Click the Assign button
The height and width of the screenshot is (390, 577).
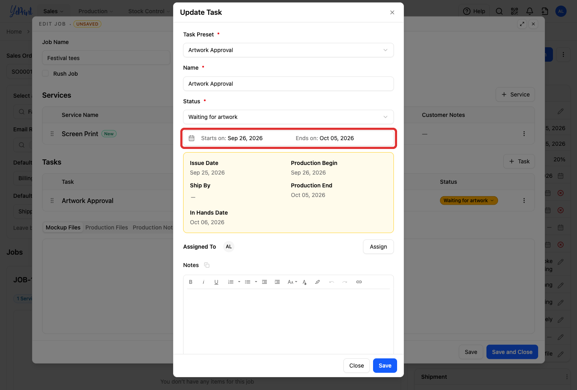(378, 247)
